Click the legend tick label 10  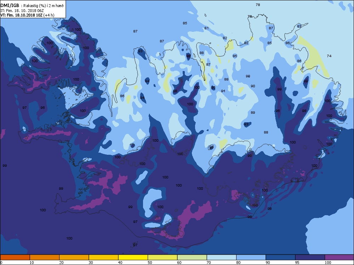tap(32, 263)
